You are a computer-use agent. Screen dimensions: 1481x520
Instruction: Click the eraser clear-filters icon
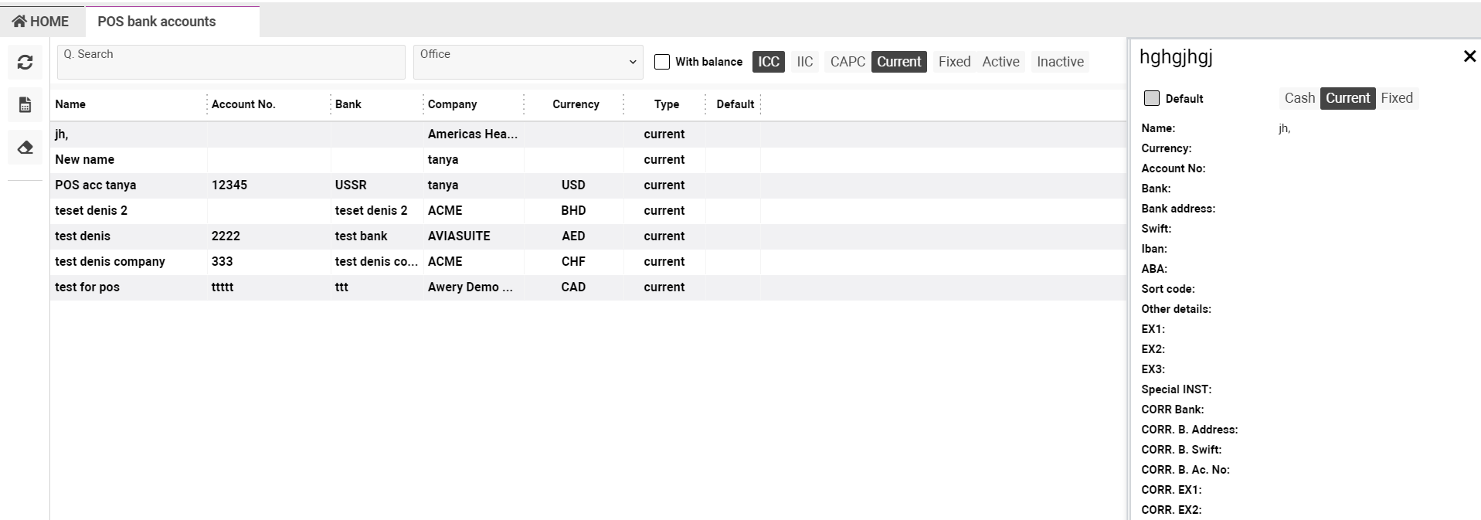pyautogui.click(x=25, y=147)
